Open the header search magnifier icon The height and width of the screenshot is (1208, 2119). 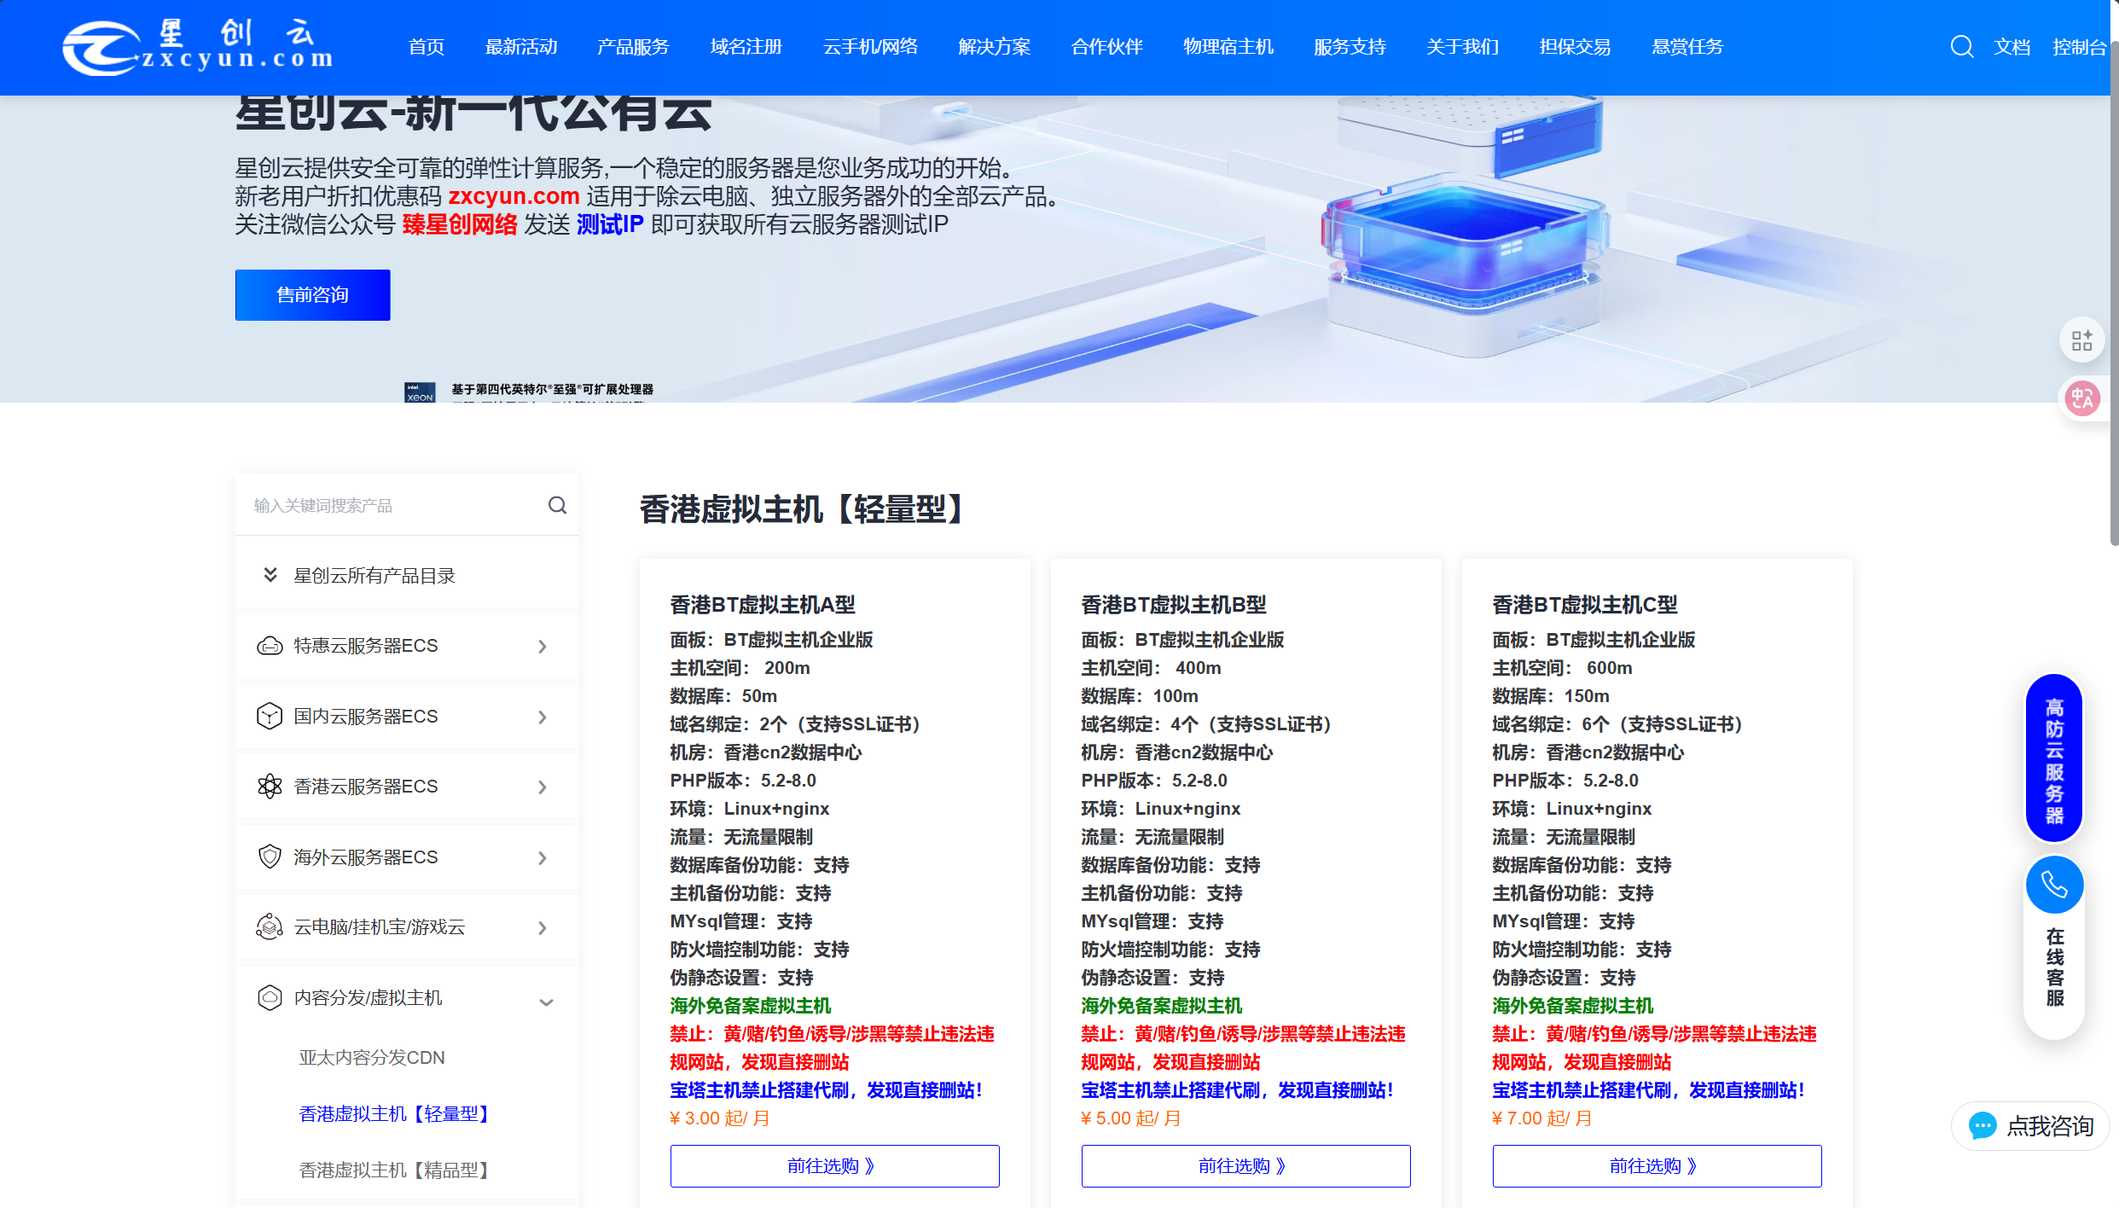(x=1961, y=47)
